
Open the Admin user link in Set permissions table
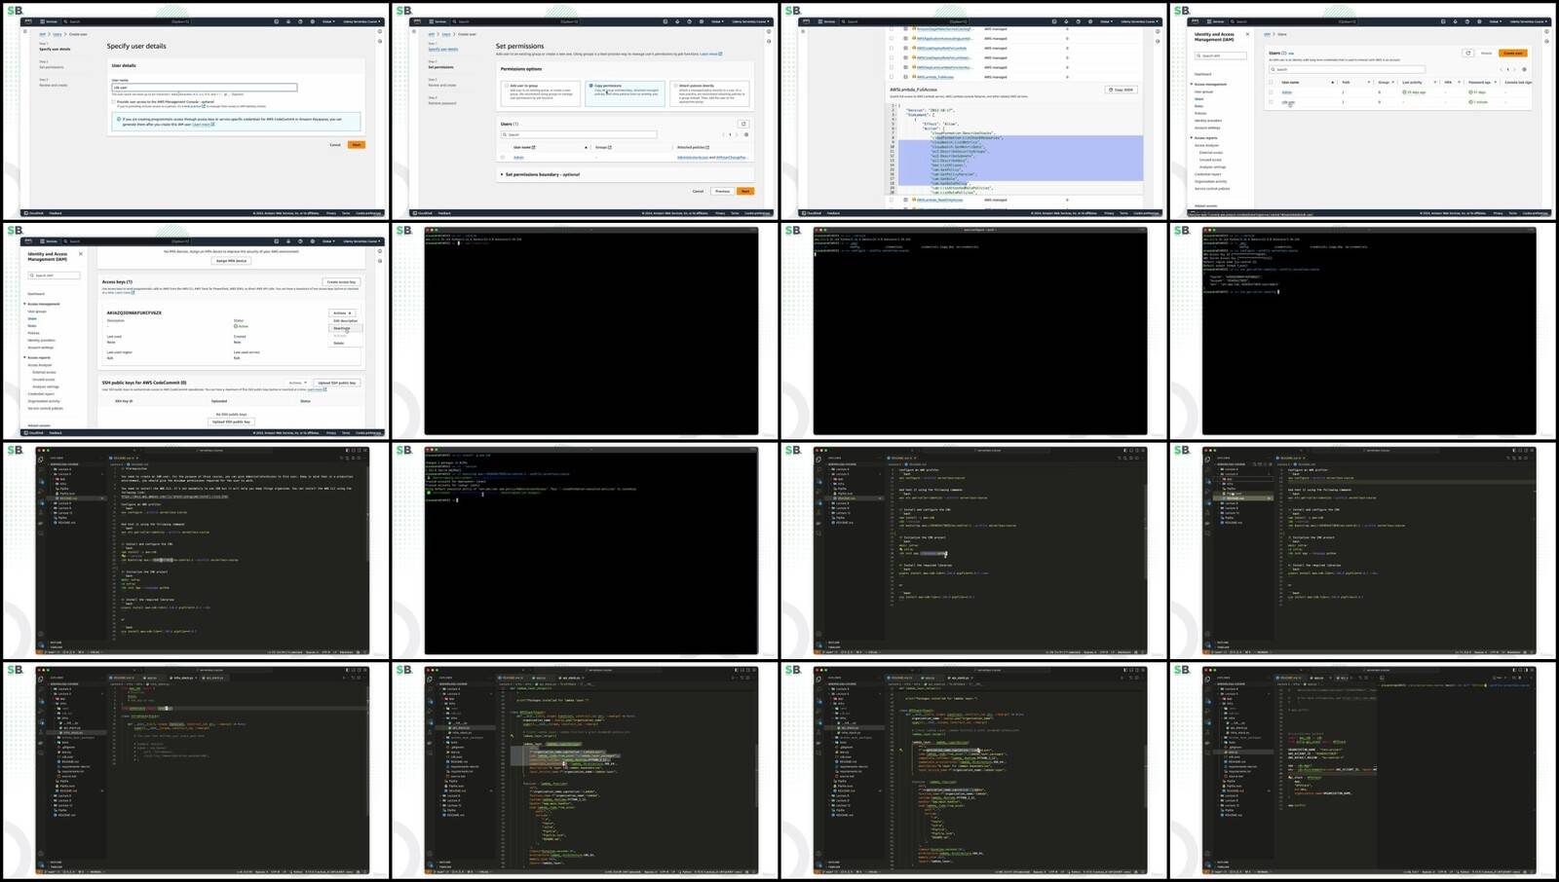coord(518,157)
